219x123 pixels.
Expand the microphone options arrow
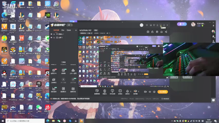(x=131, y=92)
